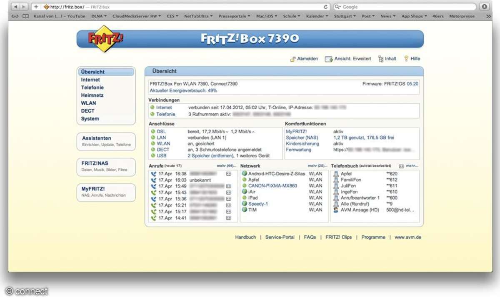
Task: Click the Hilfe question mark icon
Action: [x=406, y=59]
